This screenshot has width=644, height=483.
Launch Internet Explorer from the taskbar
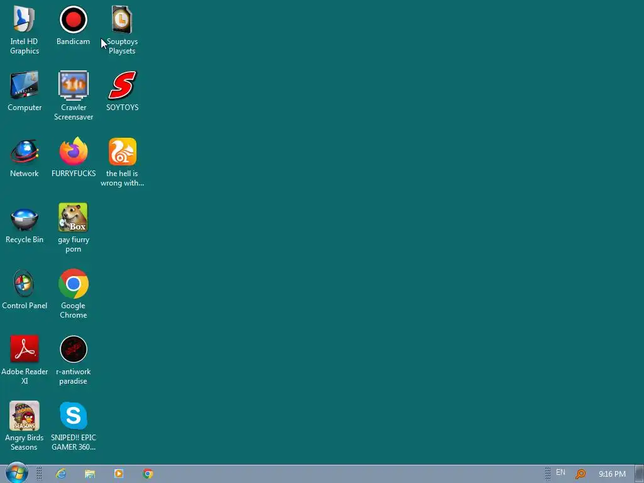[61, 474]
